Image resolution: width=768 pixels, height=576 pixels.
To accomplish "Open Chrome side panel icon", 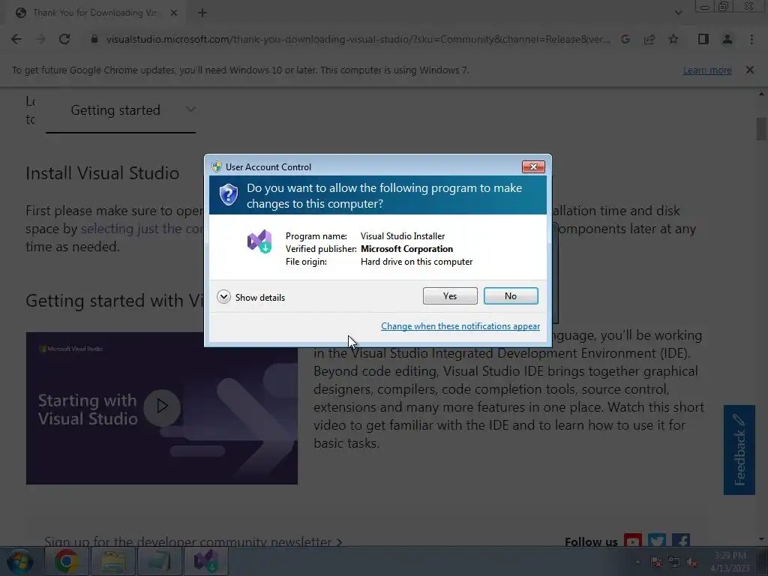I will point(703,39).
